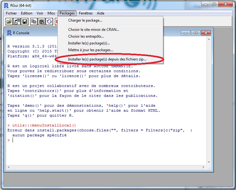Minimize the RGui main window
The image size is (236, 190).
click(206, 4)
